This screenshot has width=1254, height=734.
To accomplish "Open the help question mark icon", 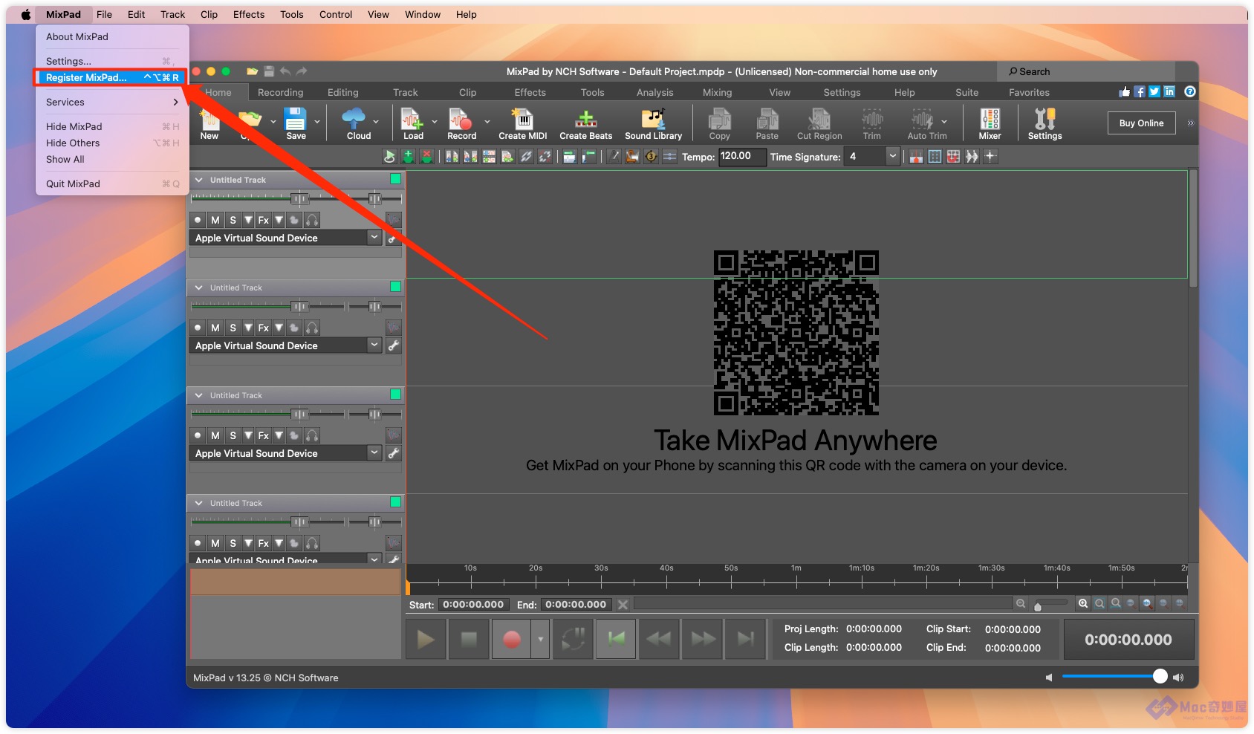I will point(1190,91).
